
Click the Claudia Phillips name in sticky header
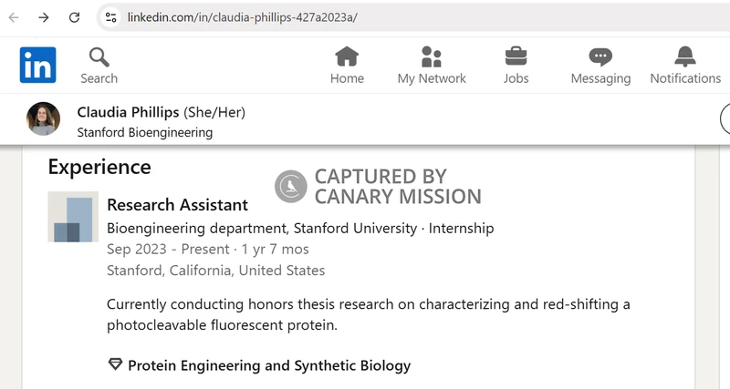[x=128, y=112]
